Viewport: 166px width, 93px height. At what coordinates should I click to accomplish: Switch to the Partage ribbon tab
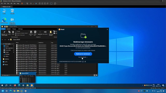14,29
